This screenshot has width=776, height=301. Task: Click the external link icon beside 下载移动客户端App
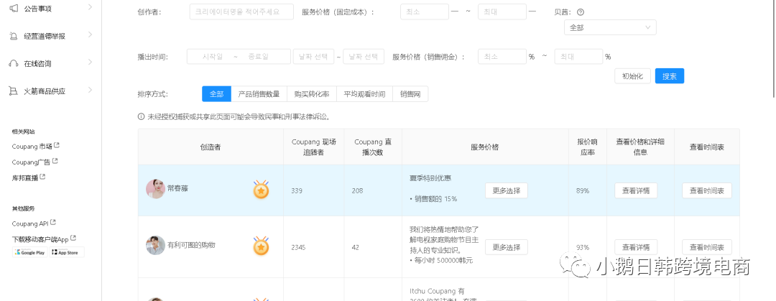point(73,238)
